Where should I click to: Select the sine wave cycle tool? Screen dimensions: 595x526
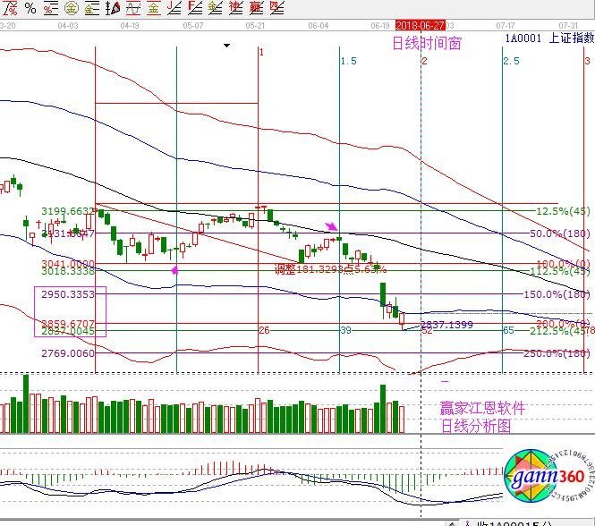coord(133,8)
